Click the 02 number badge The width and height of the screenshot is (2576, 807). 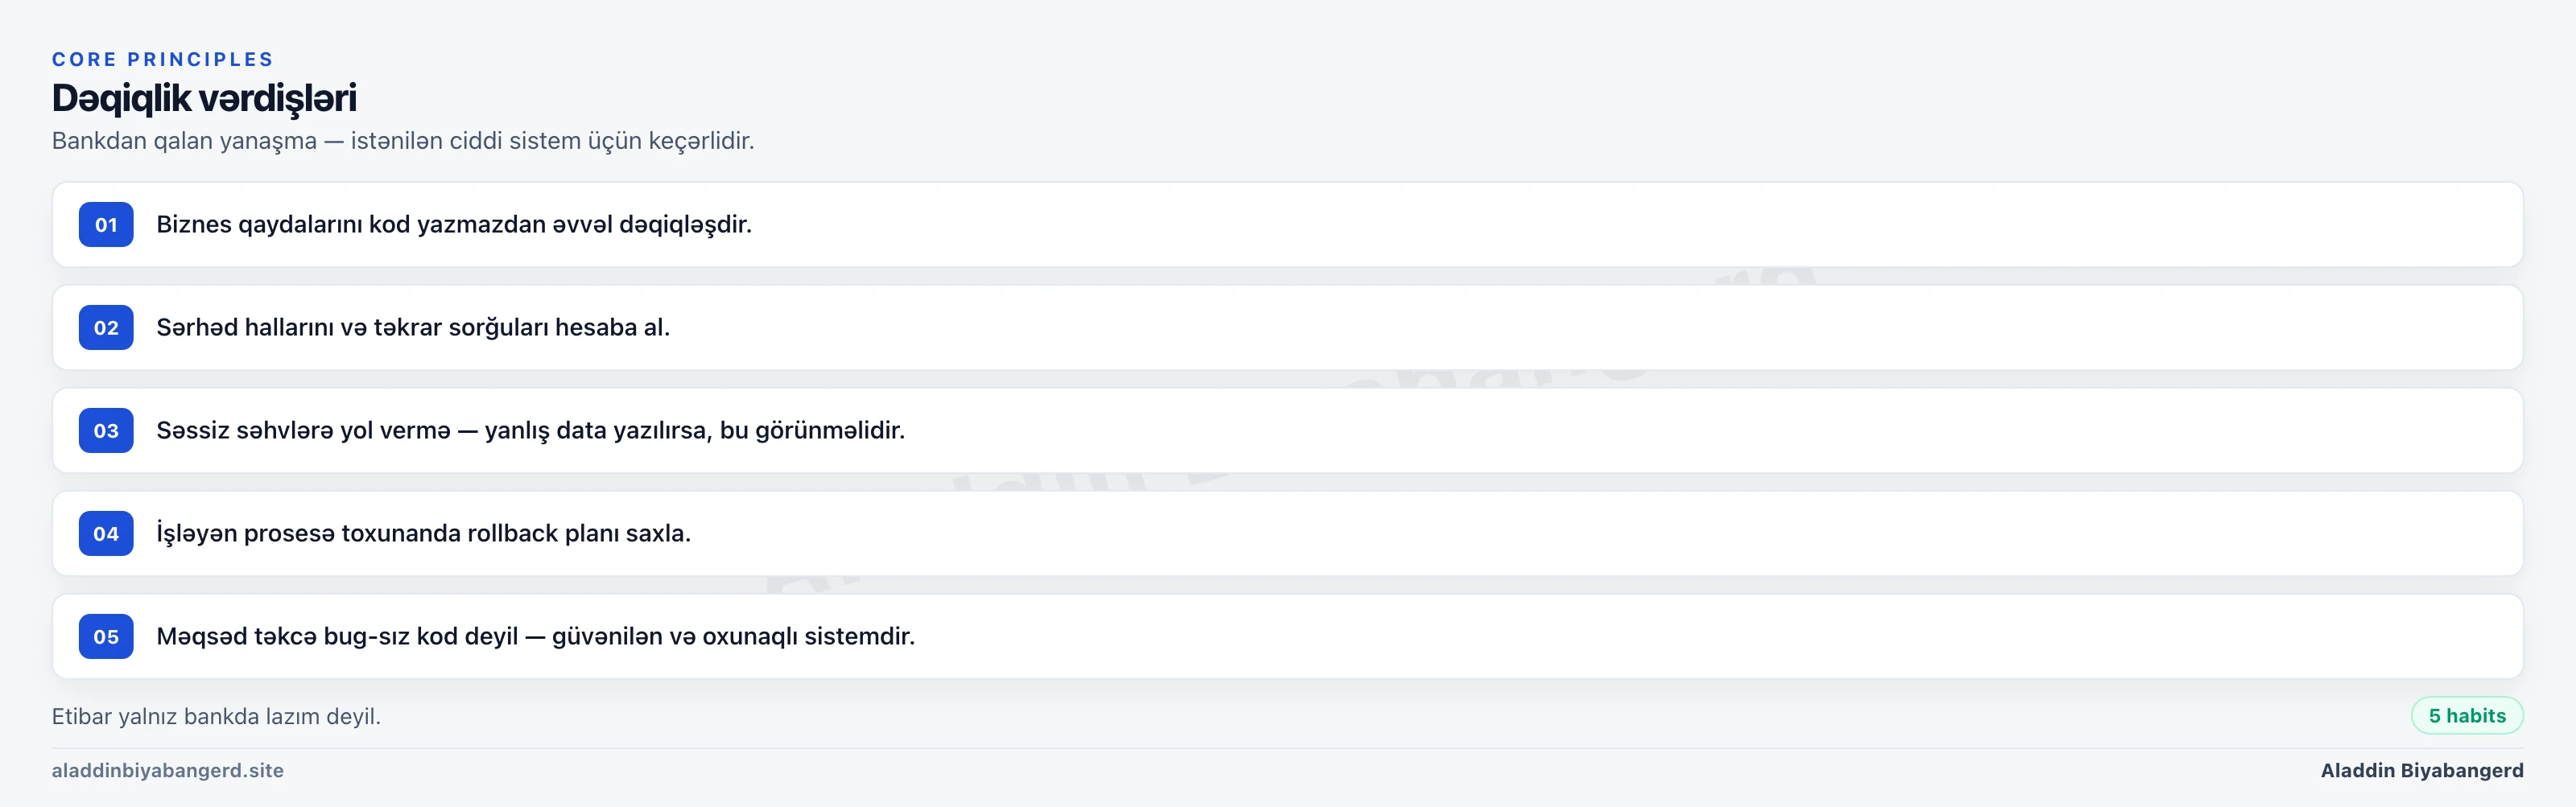(x=106, y=327)
